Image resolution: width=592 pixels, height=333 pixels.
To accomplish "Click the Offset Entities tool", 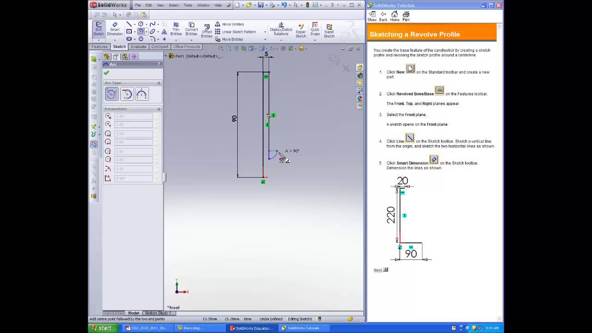I will pyautogui.click(x=207, y=31).
